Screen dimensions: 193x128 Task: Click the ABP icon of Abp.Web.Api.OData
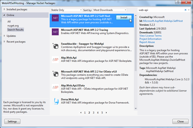[55, 87]
